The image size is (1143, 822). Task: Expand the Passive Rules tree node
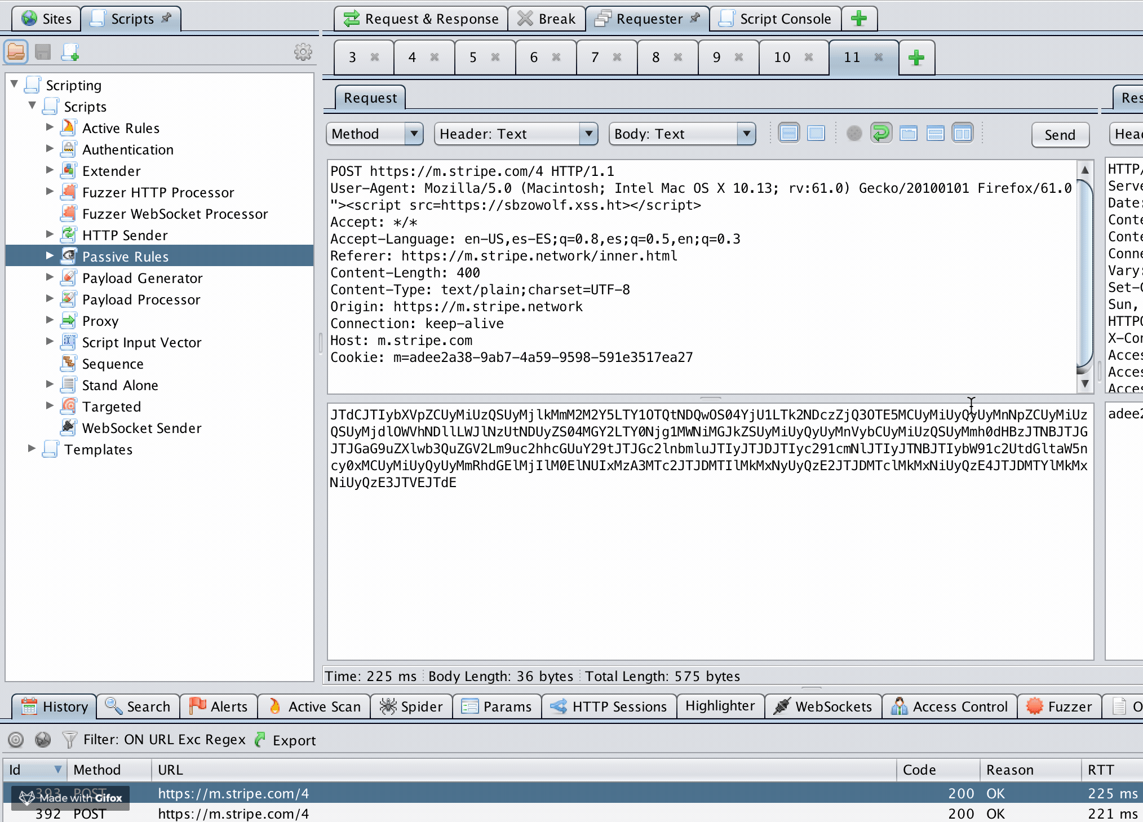pyautogui.click(x=50, y=255)
